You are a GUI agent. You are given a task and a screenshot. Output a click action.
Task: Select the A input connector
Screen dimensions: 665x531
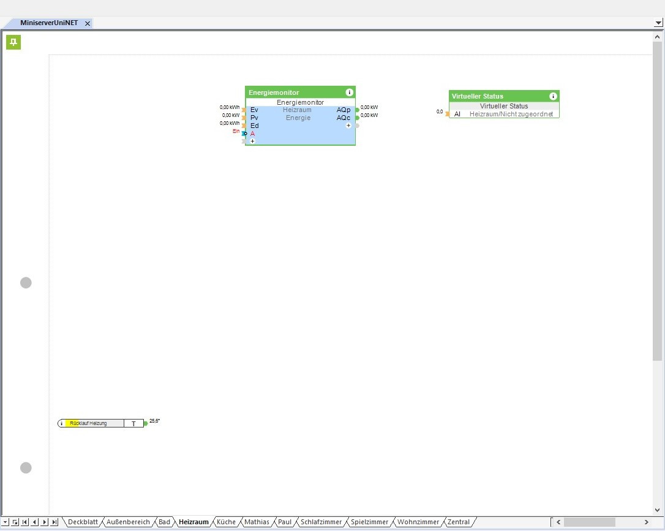click(244, 134)
